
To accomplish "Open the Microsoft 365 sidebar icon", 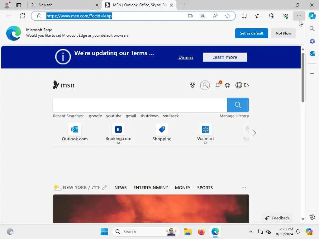I will pos(312,41).
